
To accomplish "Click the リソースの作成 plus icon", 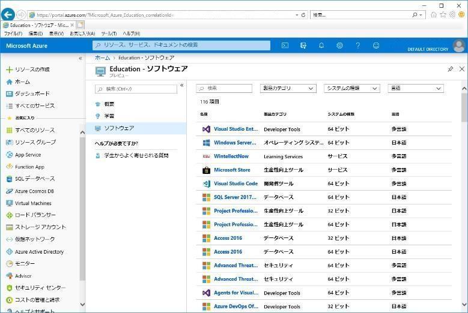I will coord(9,70).
